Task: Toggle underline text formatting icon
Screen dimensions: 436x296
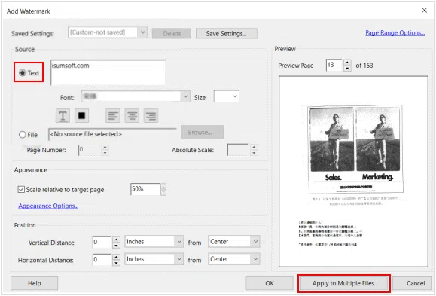Action: pos(63,115)
